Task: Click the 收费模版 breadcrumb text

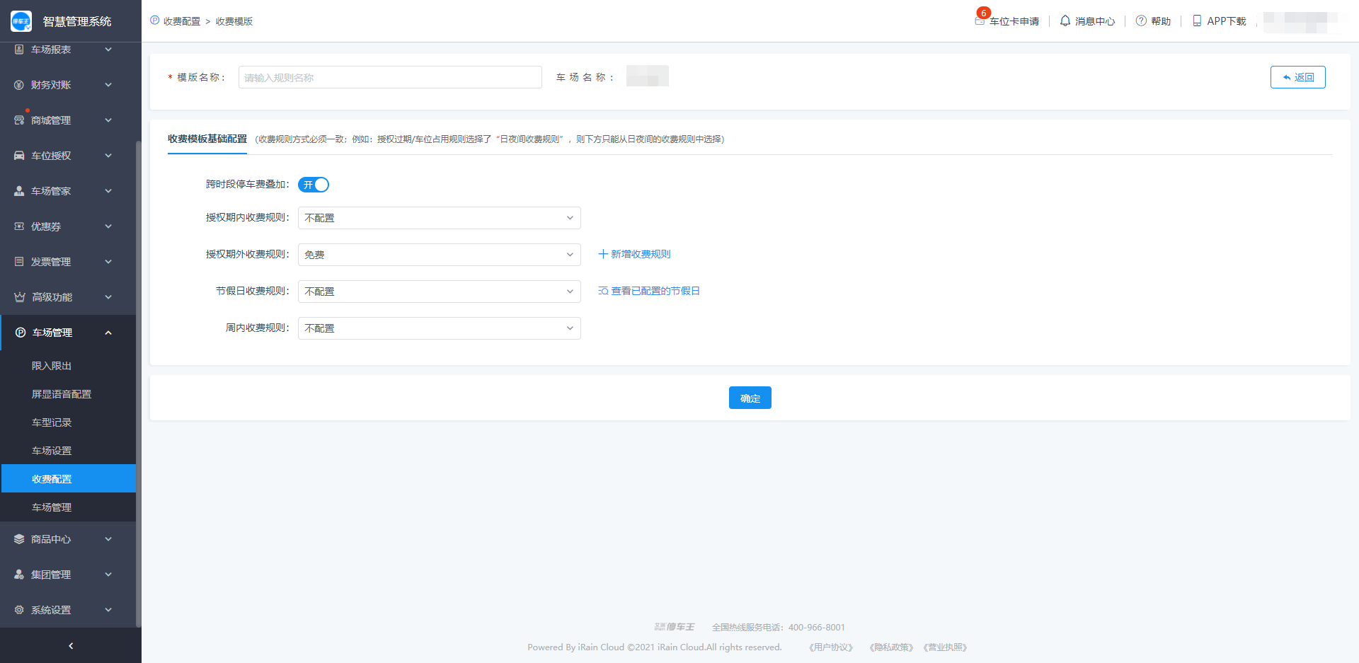Action: coord(234,21)
